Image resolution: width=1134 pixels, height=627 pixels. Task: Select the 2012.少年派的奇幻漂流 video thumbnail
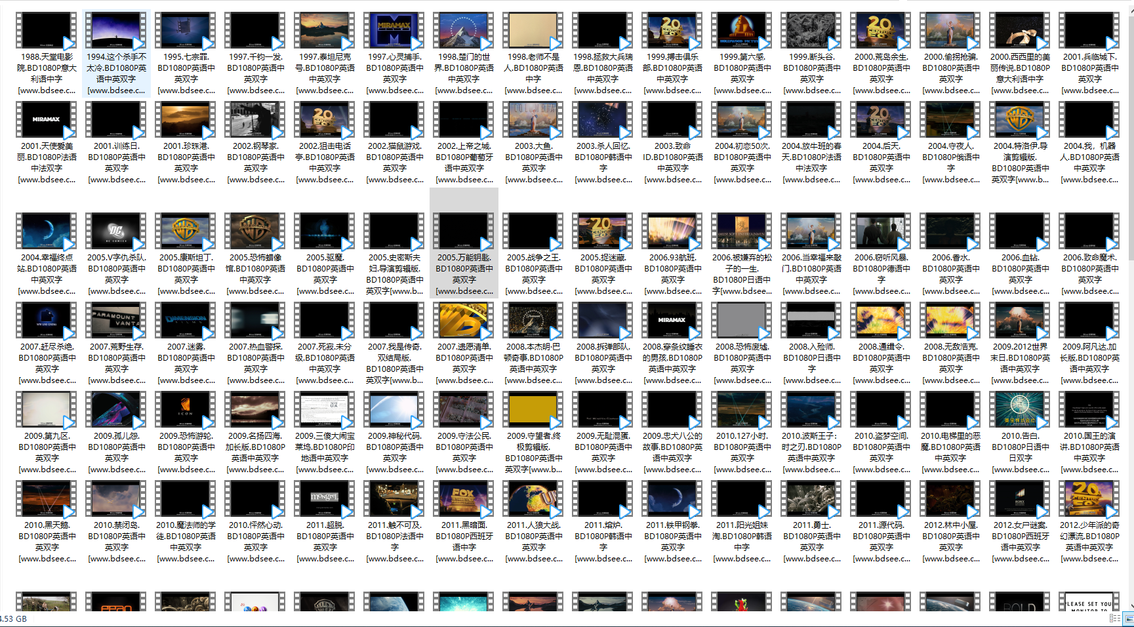pos(1089,498)
